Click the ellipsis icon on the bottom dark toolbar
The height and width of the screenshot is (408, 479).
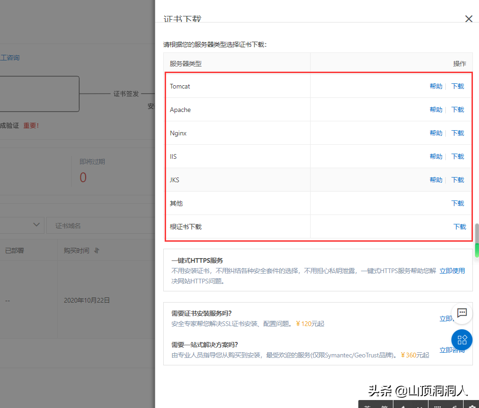click(x=437, y=406)
